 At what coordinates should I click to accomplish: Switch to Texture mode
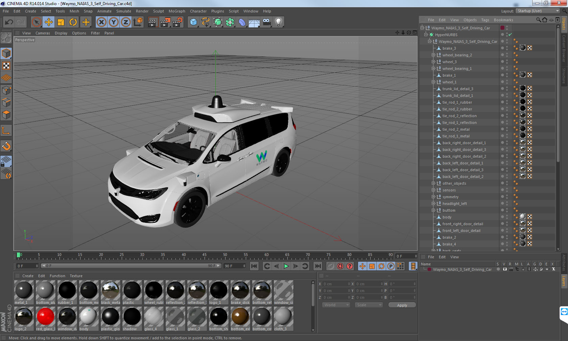coord(6,65)
